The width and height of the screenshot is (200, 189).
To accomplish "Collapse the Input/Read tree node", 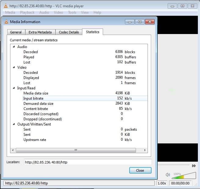I will 13,88.
